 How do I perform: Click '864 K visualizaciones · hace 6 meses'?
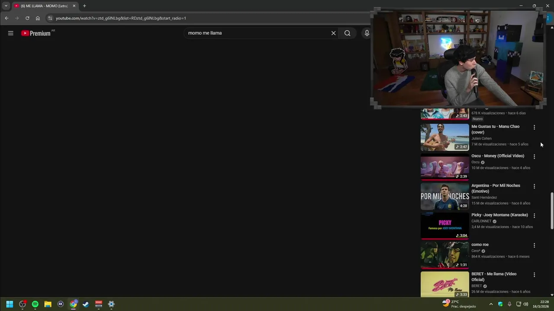(x=500, y=257)
